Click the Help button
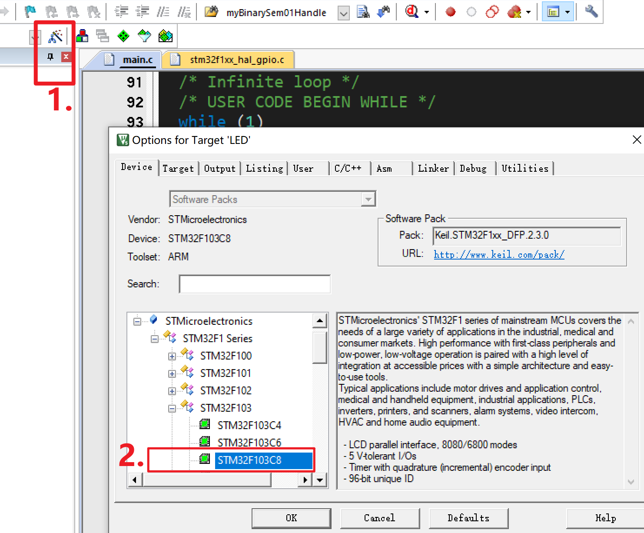Viewport: 644px width, 533px height. 605,518
